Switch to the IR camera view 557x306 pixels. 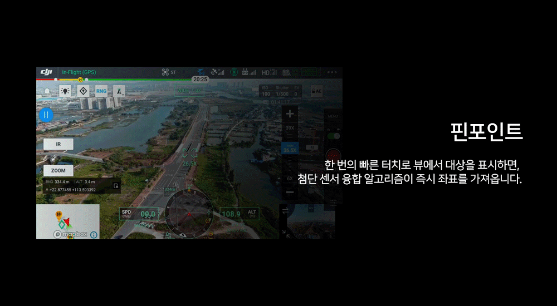pos(58,144)
